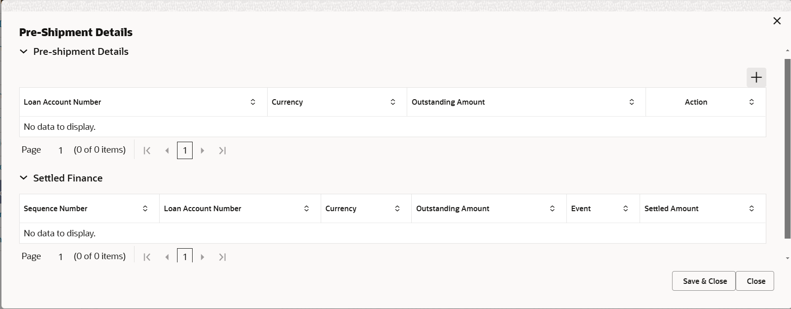Sort by Loan Account Number in the Pre-shipment table
Screen dimensions: 791x309
pos(253,102)
